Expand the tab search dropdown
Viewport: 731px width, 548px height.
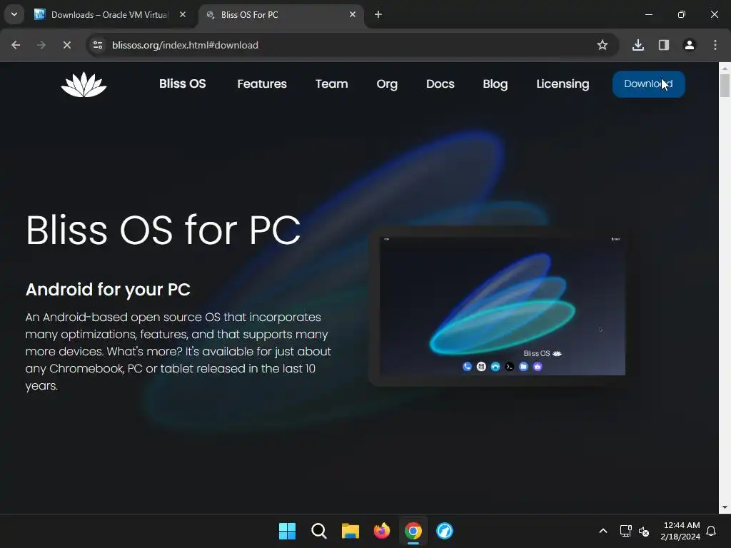coord(14,14)
